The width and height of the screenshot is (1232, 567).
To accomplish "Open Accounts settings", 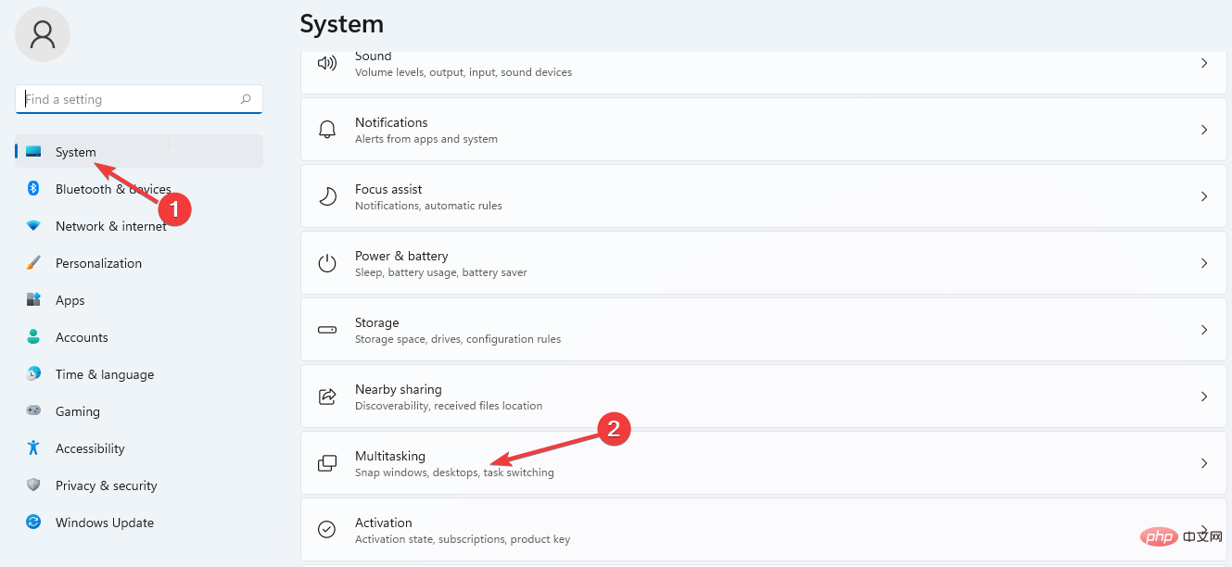I will [x=82, y=336].
